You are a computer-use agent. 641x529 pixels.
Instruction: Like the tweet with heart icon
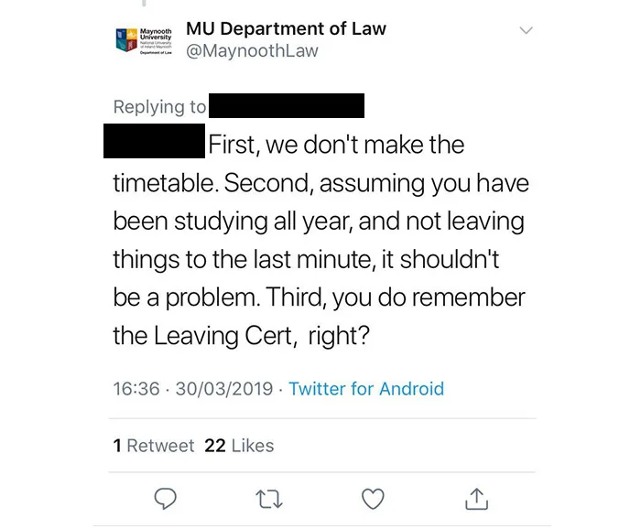[373, 499]
